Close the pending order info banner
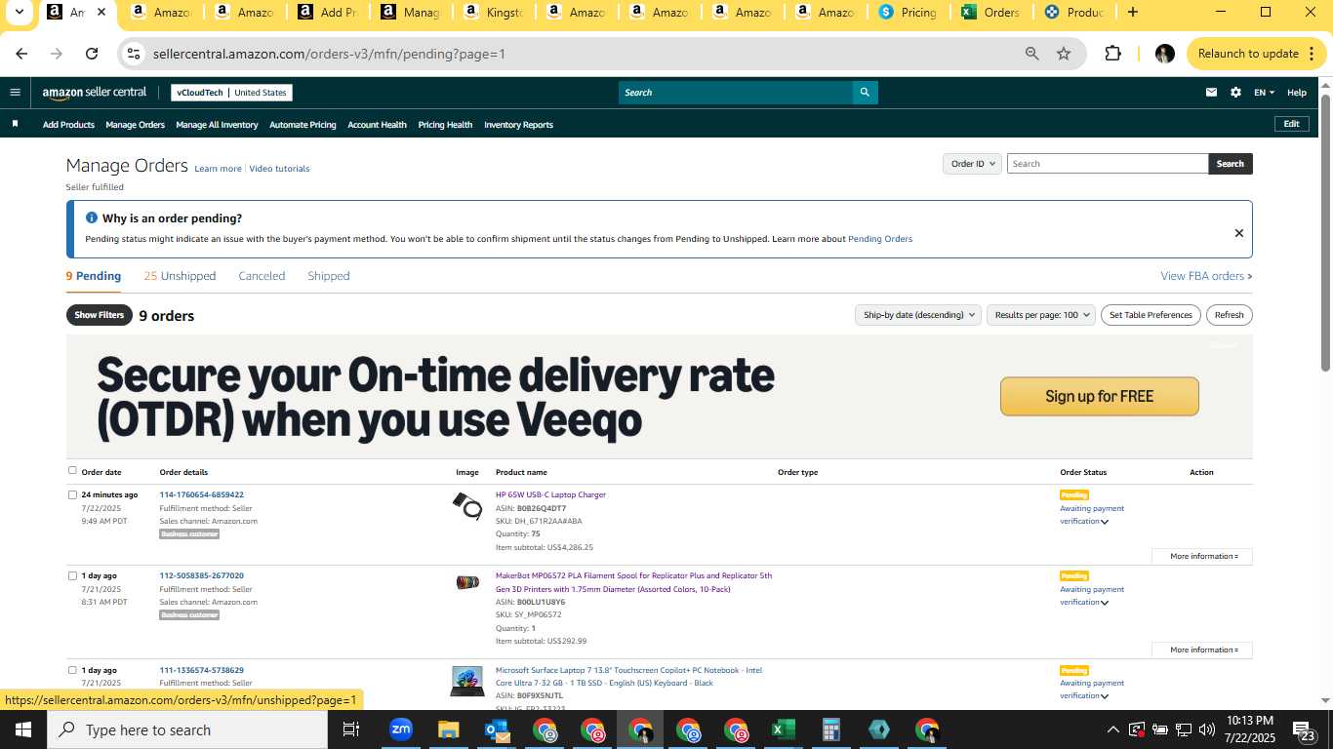Viewport: 1333px width, 749px height. (x=1238, y=233)
